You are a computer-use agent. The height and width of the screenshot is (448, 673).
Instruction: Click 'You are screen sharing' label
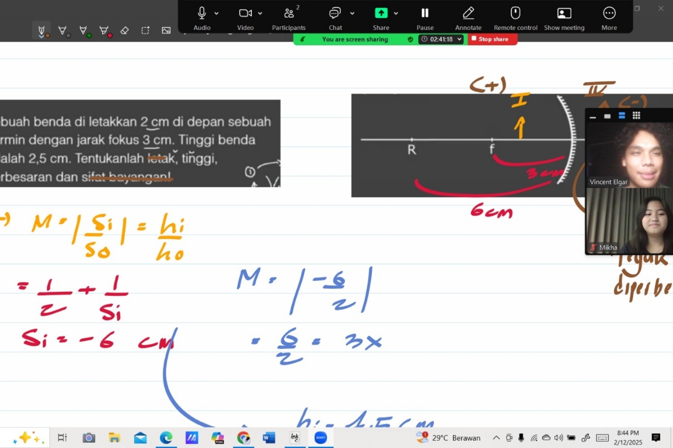point(355,39)
